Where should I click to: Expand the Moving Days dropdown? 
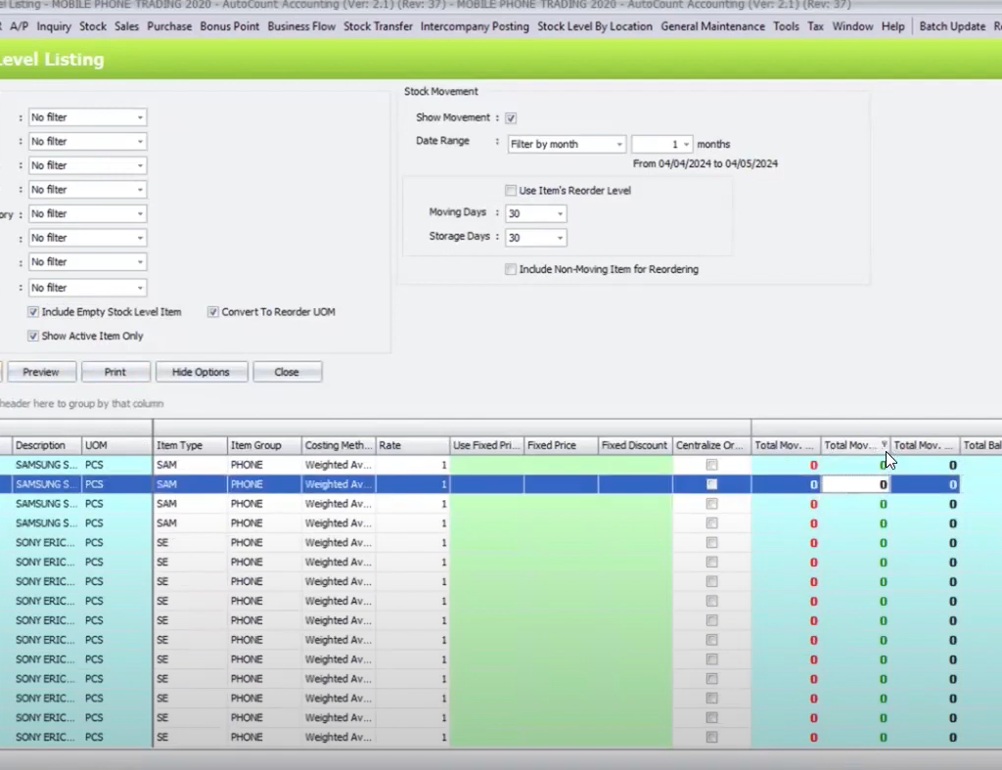(x=560, y=213)
